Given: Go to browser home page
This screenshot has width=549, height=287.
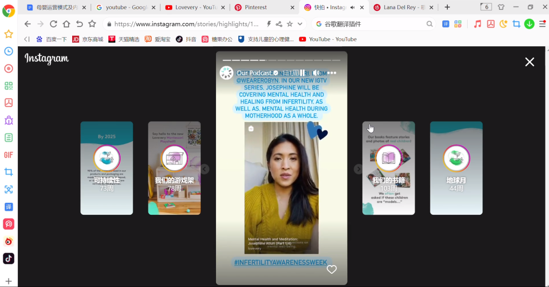Looking at the screenshot, I should coord(66,24).
